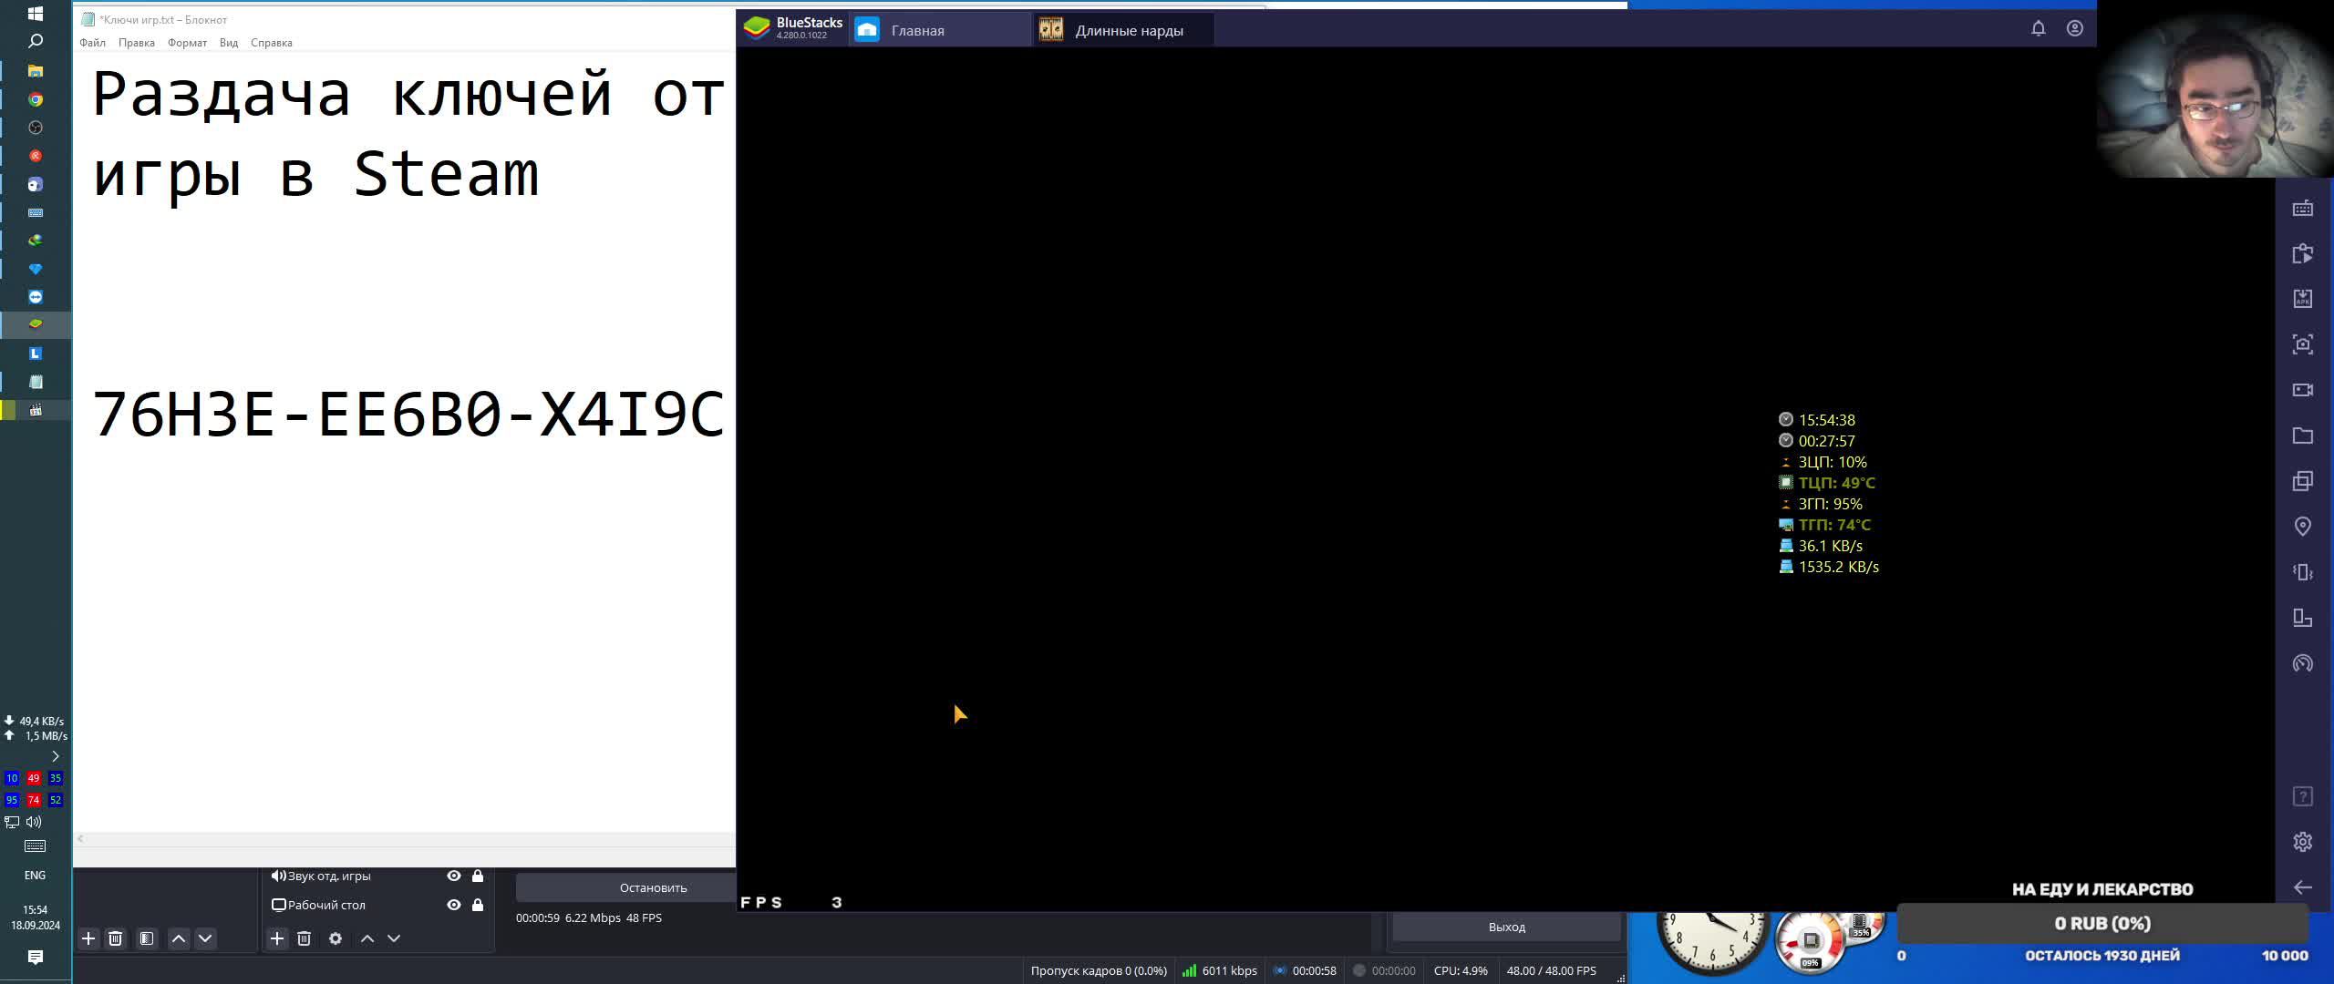Screen dimensions: 2334x984
Task: Open BlueStacks settings gear icon
Action: [x=2302, y=842]
